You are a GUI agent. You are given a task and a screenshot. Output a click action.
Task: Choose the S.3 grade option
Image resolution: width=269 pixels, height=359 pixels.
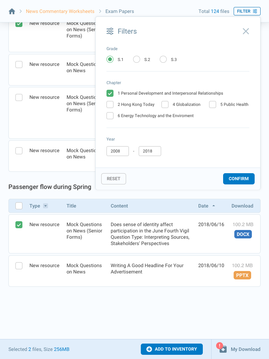pyautogui.click(x=163, y=60)
